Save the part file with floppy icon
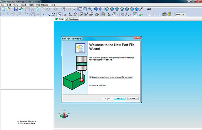Viewport: 202px width, 130px height. (x=16, y=9)
